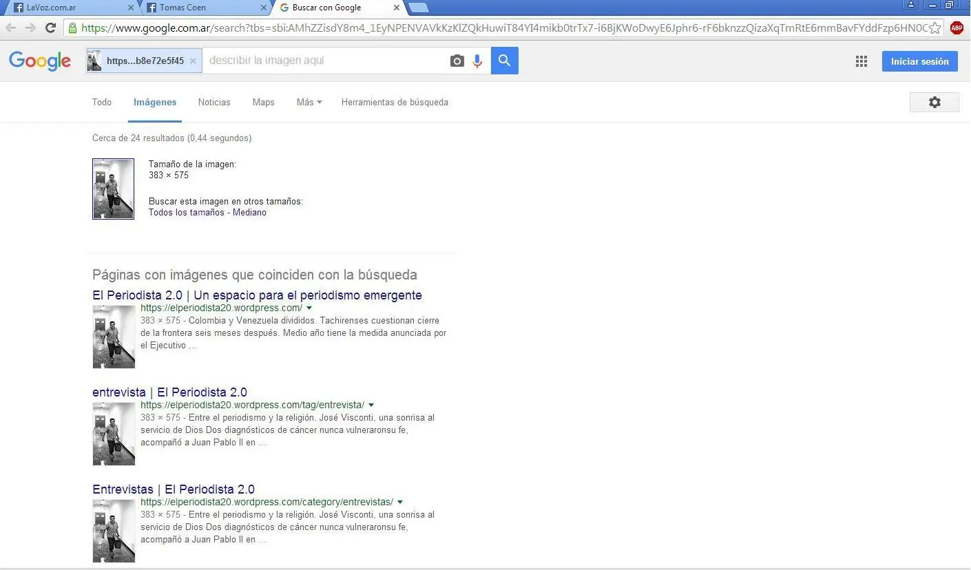971x570 pixels.
Task: Bookmark this page with the star
Action: (935, 28)
